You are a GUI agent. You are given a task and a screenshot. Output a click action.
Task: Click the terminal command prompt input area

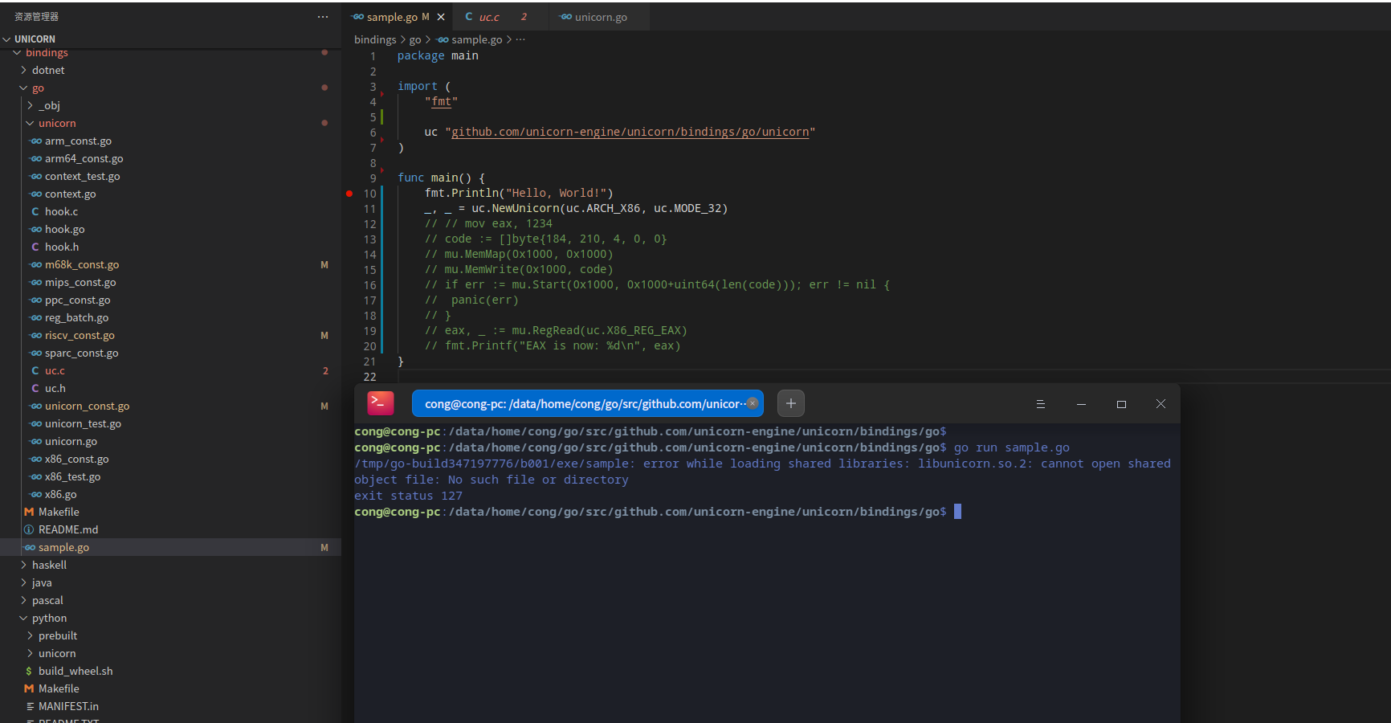point(958,512)
